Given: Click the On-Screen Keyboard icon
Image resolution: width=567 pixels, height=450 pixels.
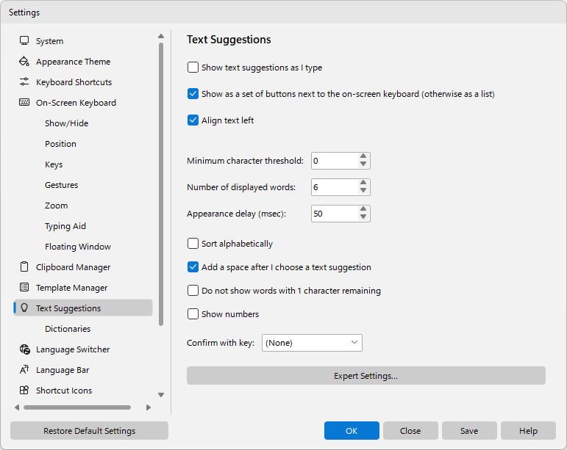Looking at the screenshot, I should click(24, 103).
